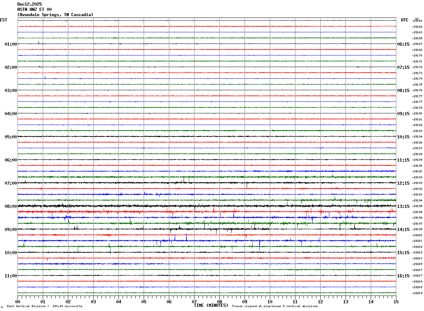The height and width of the screenshot is (311, 424).
Task: Click the "07" minute tick on the bottom axis
Action: point(194,302)
